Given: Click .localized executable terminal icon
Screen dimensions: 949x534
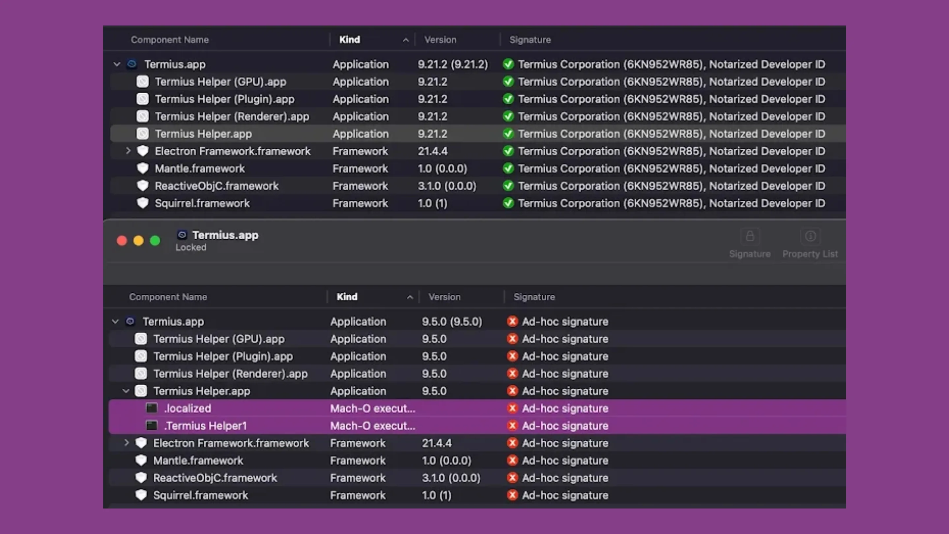Looking at the screenshot, I should click(152, 408).
